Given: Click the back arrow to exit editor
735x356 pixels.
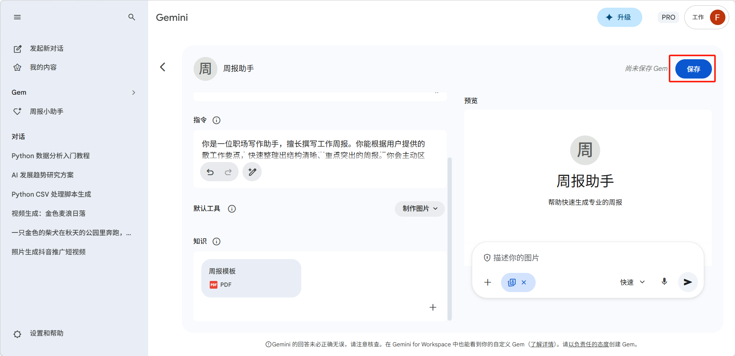Looking at the screenshot, I should [x=163, y=67].
